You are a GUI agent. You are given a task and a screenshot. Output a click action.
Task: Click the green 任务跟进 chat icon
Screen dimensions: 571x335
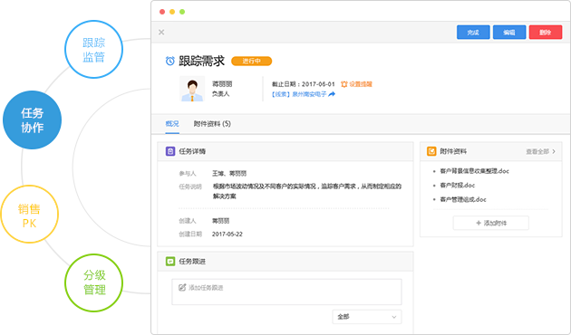tap(170, 261)
